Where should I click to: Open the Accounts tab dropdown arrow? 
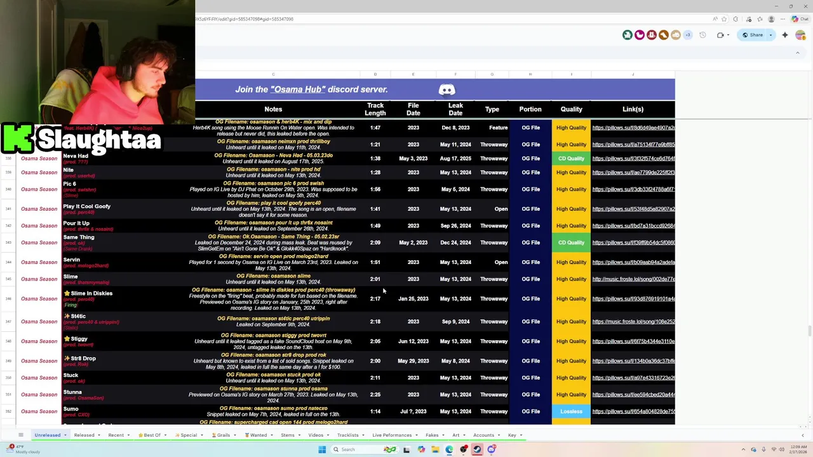tap(499, 435)
